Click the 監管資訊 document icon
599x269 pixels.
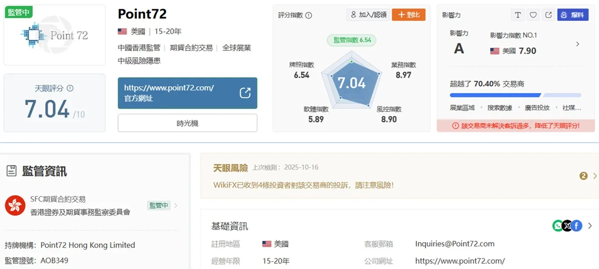pos(12,171)
